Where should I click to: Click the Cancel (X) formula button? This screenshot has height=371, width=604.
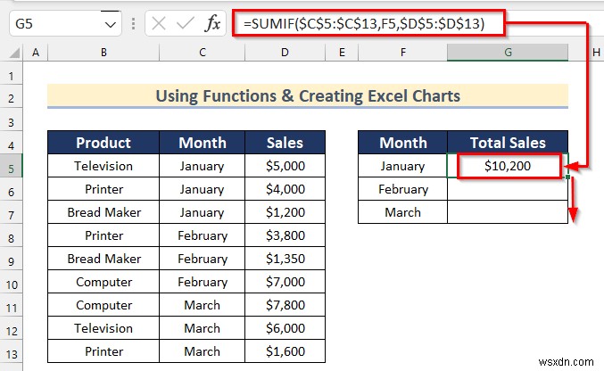pyautogui.click(x=160, y=24)
